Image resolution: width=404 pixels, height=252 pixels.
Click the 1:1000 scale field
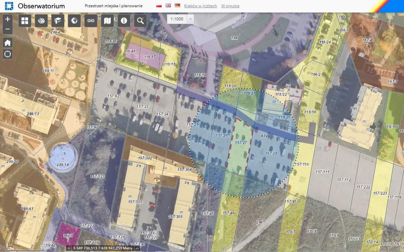point(177,19)
